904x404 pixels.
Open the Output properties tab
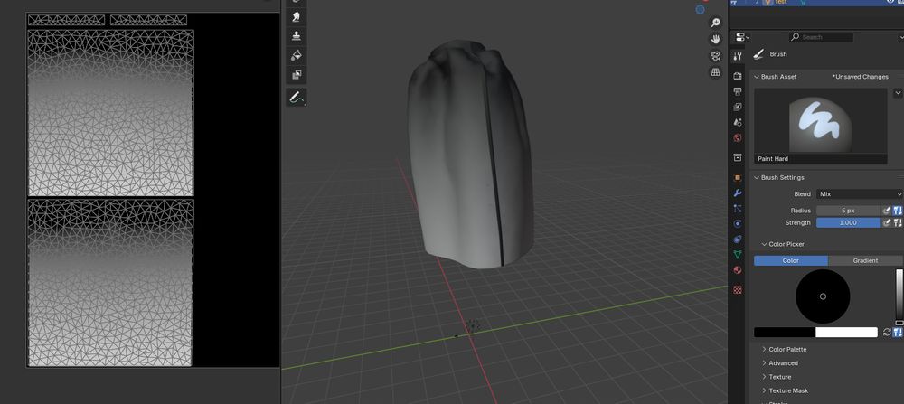click(738, 91)
